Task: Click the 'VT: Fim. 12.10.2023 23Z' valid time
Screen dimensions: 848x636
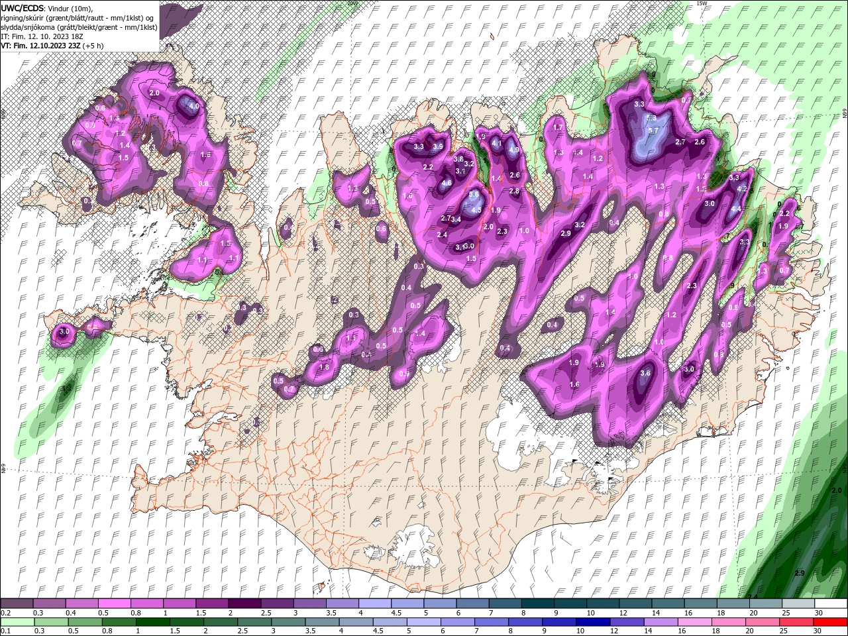Action: (40, 46)
